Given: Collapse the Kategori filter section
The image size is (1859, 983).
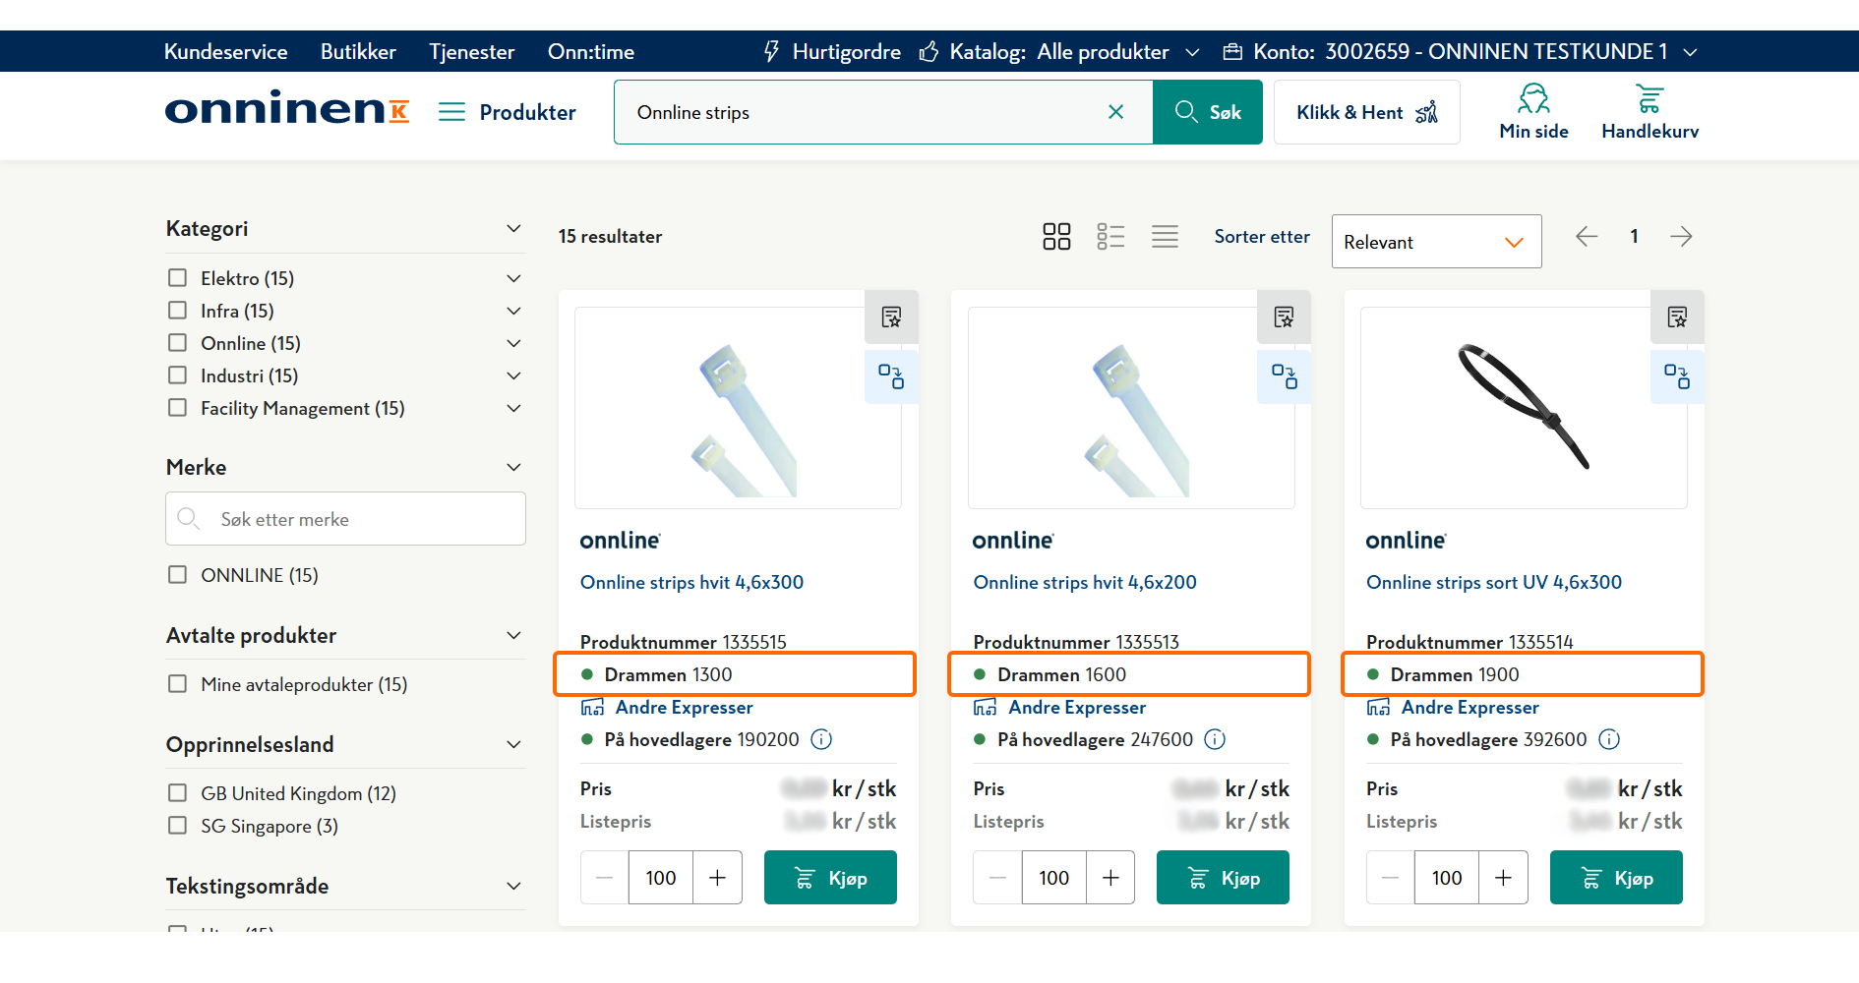Looking at the screenshot, I should 513,228.
